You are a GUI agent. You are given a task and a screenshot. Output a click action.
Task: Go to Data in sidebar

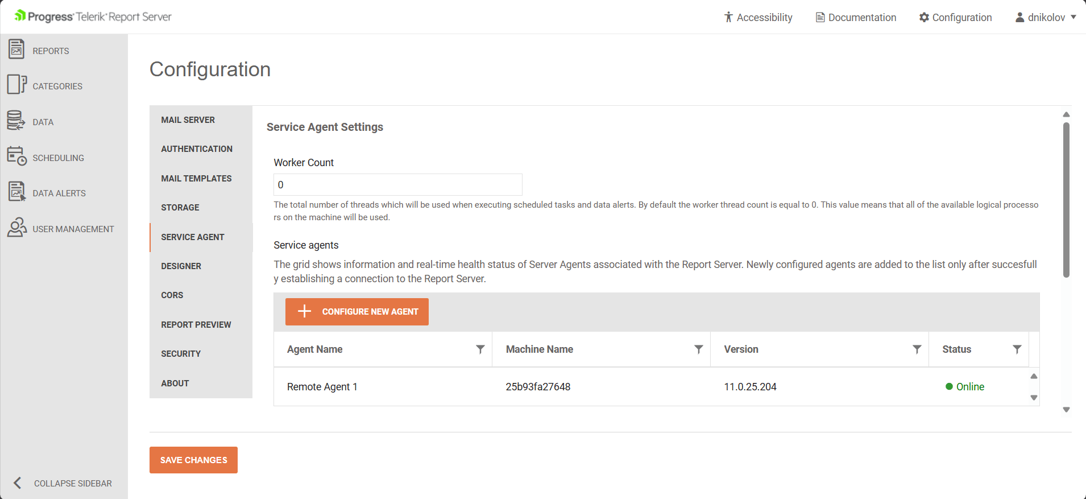point(43,122)
